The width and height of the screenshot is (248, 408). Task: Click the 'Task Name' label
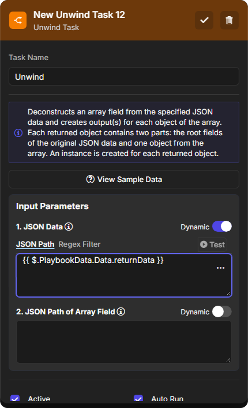[x=29, y=58]
